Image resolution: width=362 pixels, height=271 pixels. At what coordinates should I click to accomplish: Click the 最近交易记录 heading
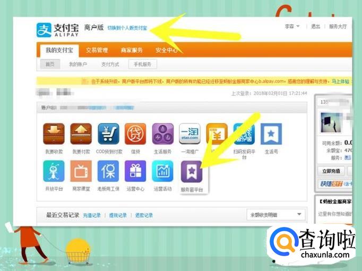tap(63, 215)
